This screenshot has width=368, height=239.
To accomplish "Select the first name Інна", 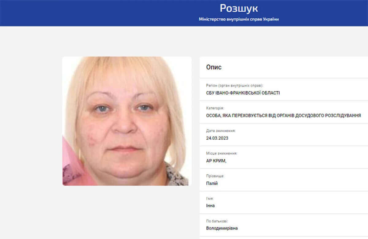I will click(210, 206).
